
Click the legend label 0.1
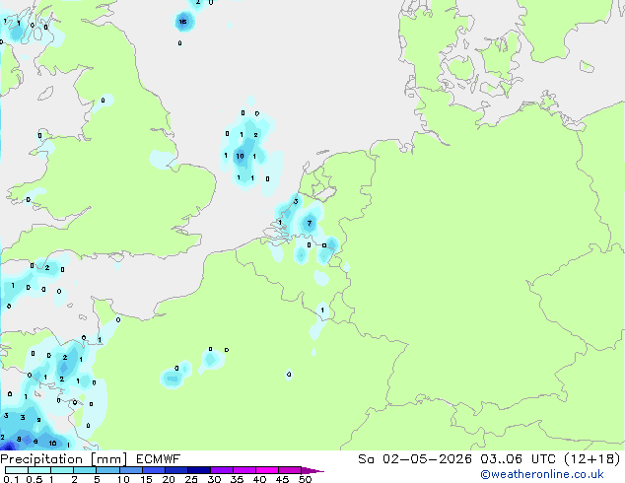[x=11, y=479]
